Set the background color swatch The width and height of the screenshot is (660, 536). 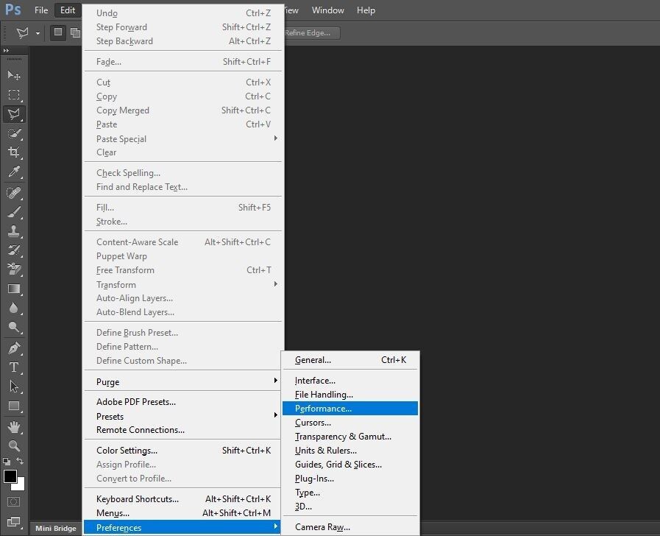pyautogui.click(x=20, y=486)
